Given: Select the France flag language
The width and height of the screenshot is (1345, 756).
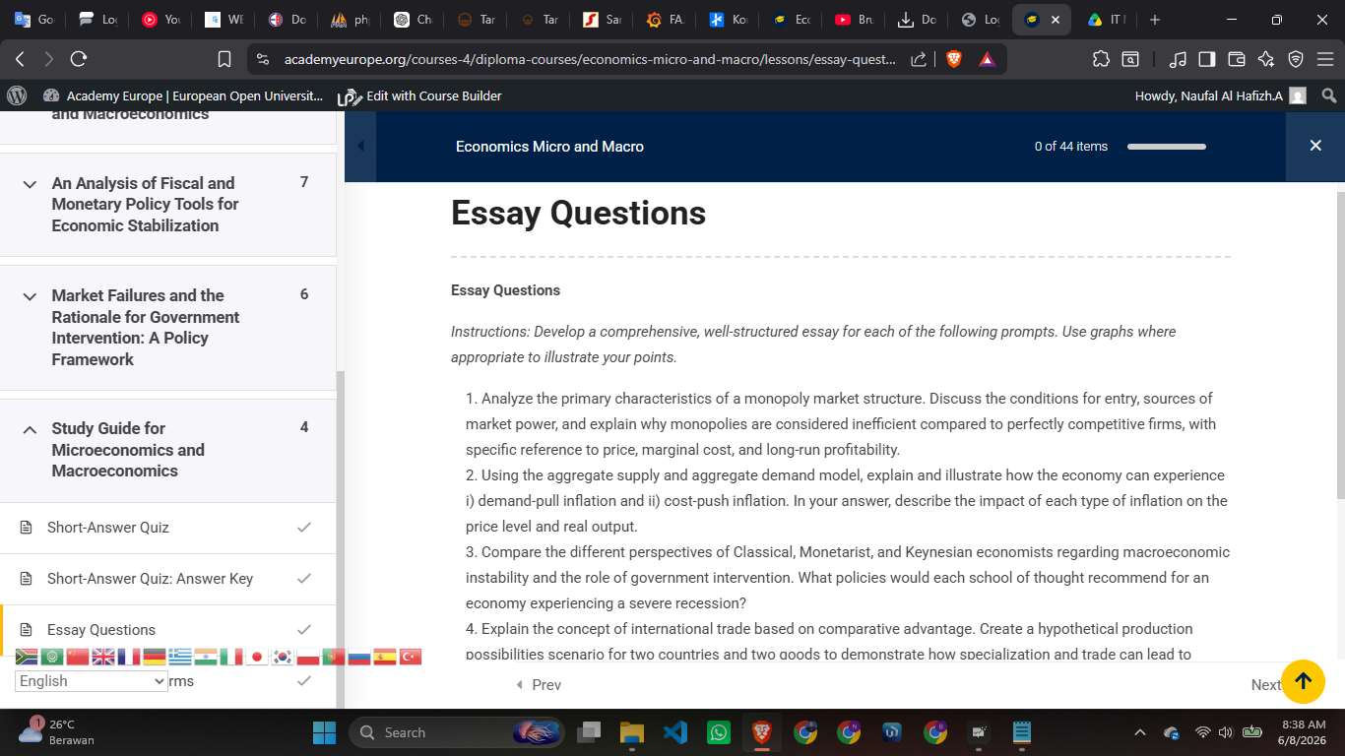Looking at the screenshot, I should pos(129,657).
